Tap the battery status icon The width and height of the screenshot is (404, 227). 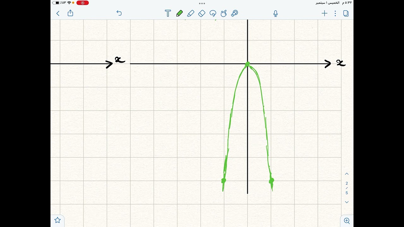(56, 3)
